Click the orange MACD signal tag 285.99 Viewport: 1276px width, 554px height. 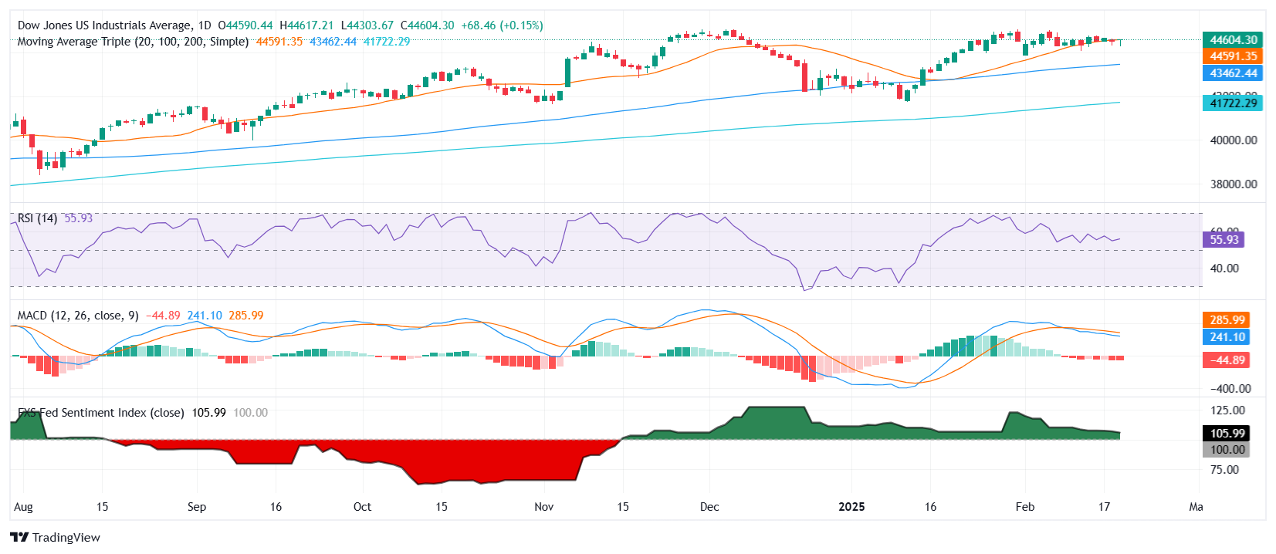point(1227,320)
